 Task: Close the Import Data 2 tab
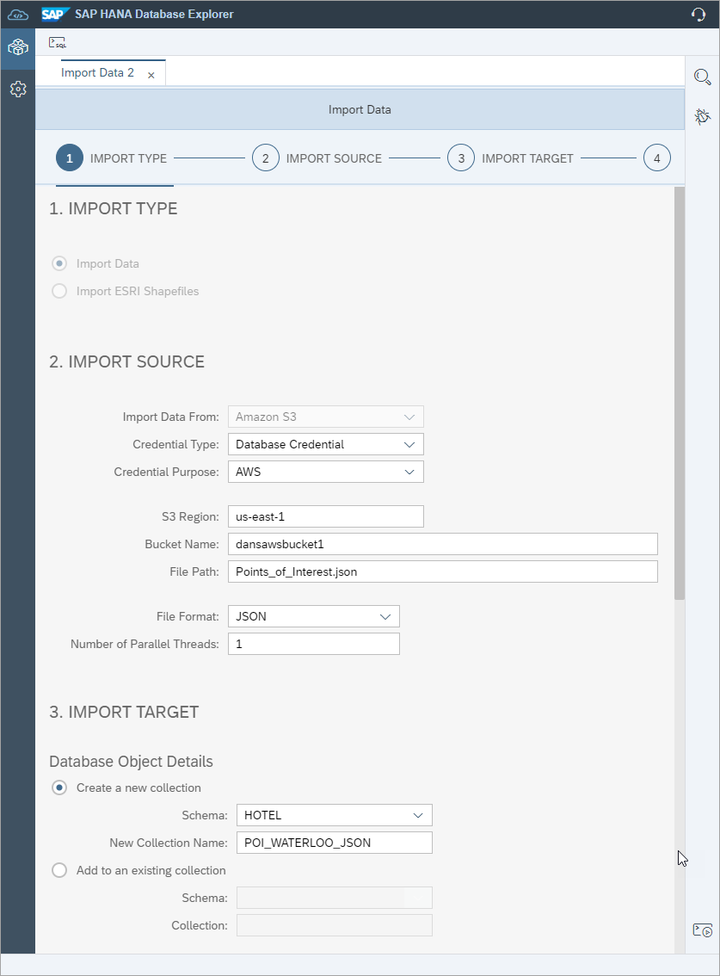click(x=151, y=75)
